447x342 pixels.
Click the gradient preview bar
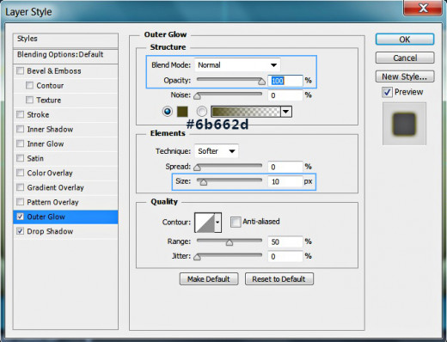[246, 112]
